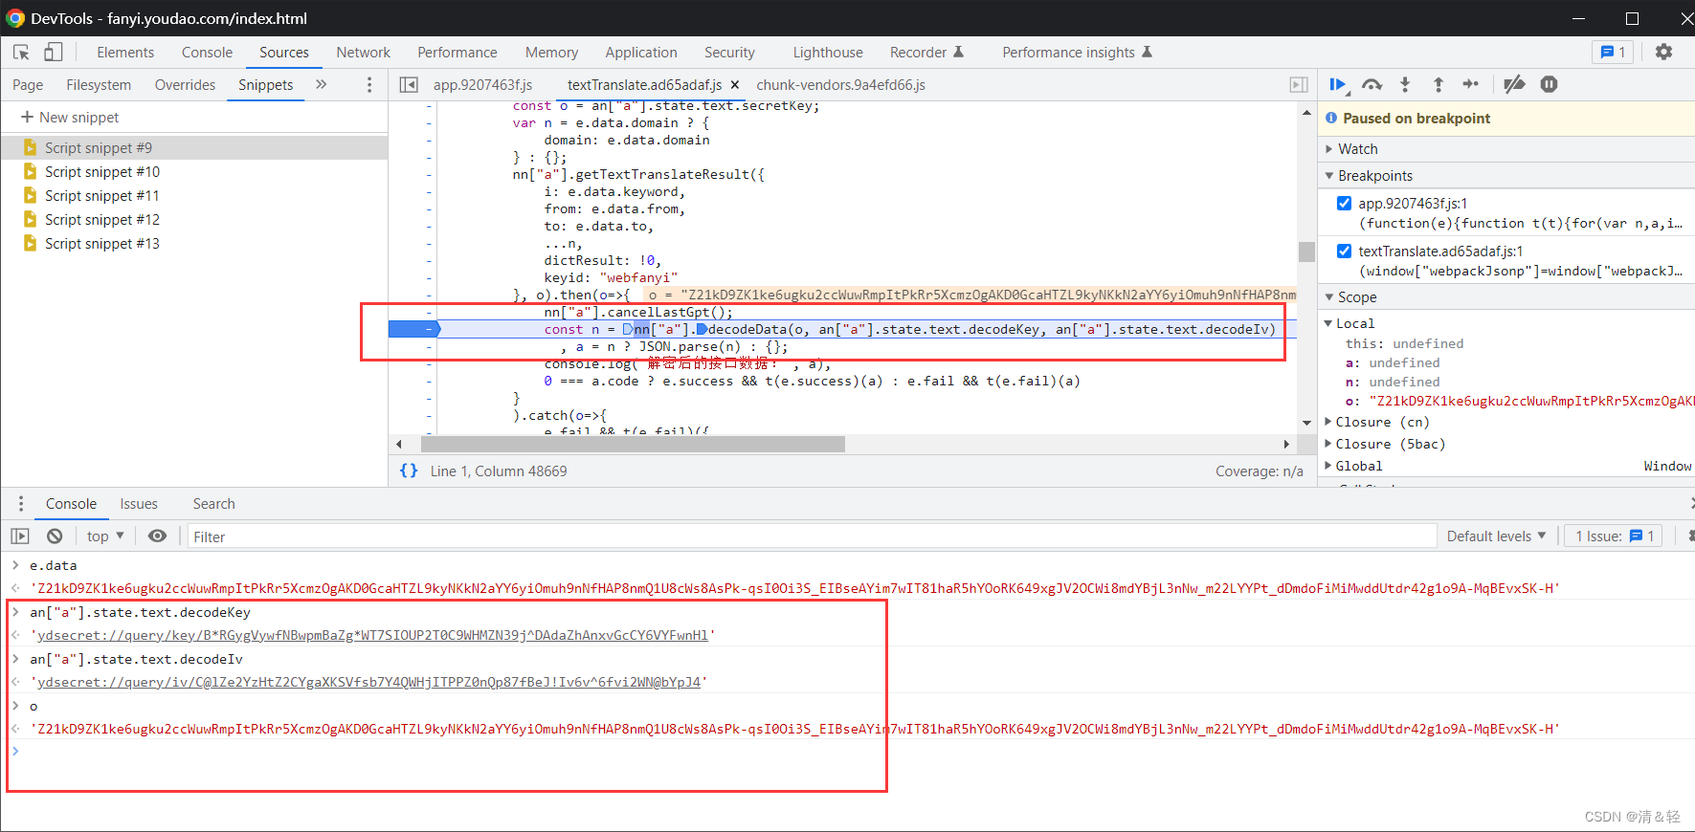The width and height of the screenshot is (1695, 832).
Task: Open the decodeIv ydsecret link
Action: [x=368, y=682]
